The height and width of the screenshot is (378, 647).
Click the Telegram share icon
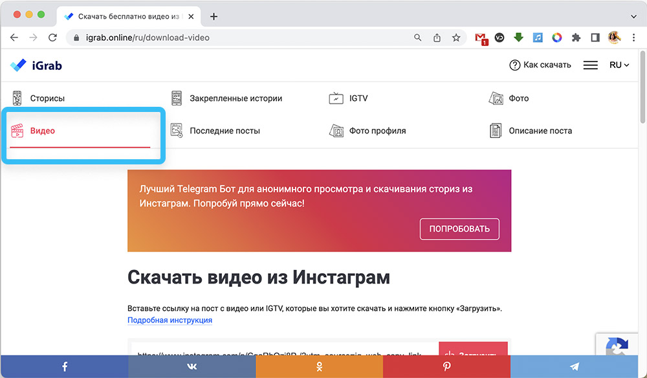tap(575, 366)
